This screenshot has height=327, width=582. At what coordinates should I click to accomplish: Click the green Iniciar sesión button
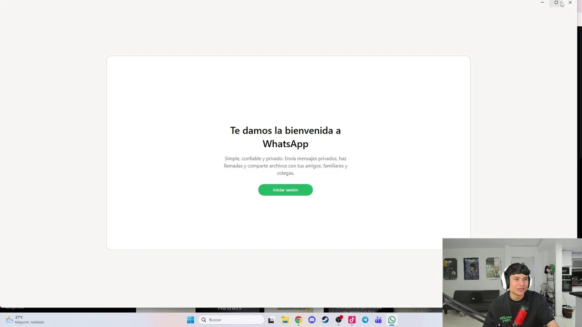coord(285,190)
